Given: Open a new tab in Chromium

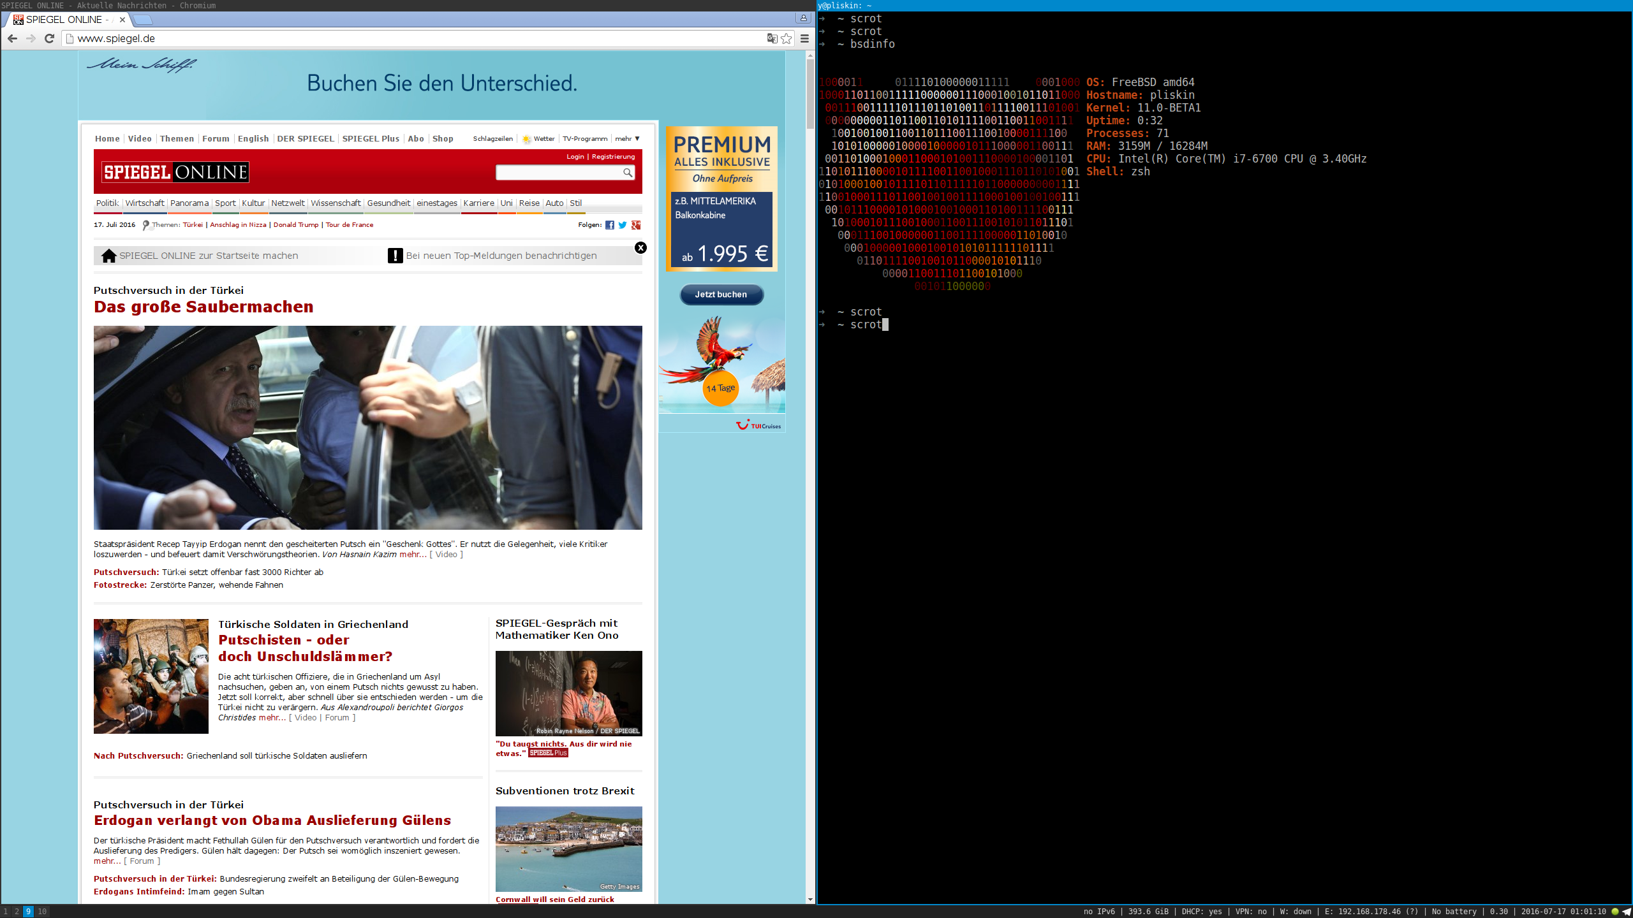Looking at the screenshot, I should (142, 20).
